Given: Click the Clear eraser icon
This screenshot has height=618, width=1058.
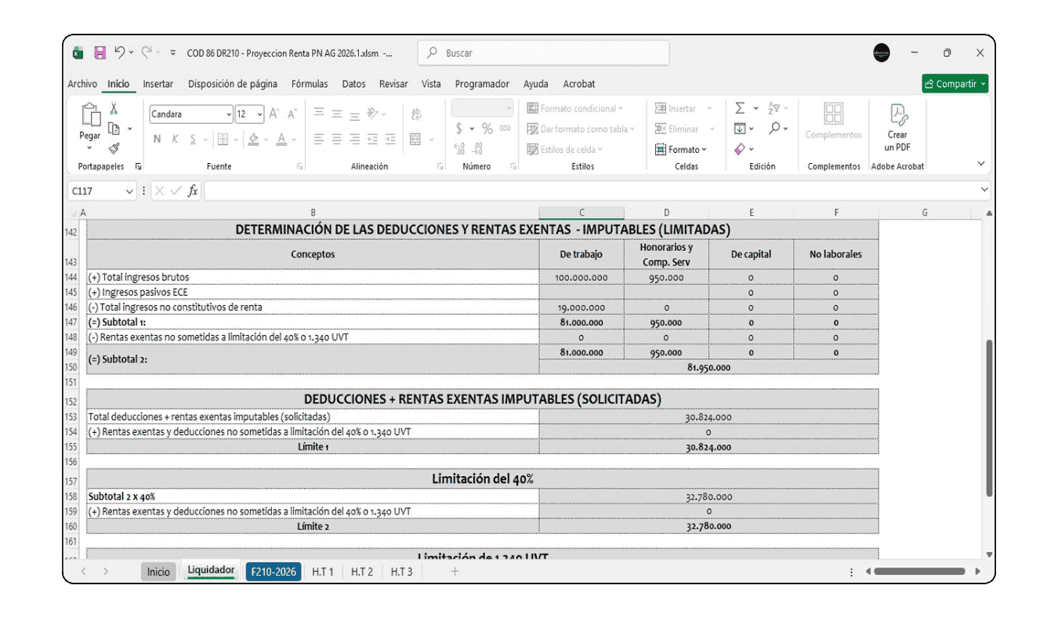Looking at the screenshot, I should tap(740, 149).
